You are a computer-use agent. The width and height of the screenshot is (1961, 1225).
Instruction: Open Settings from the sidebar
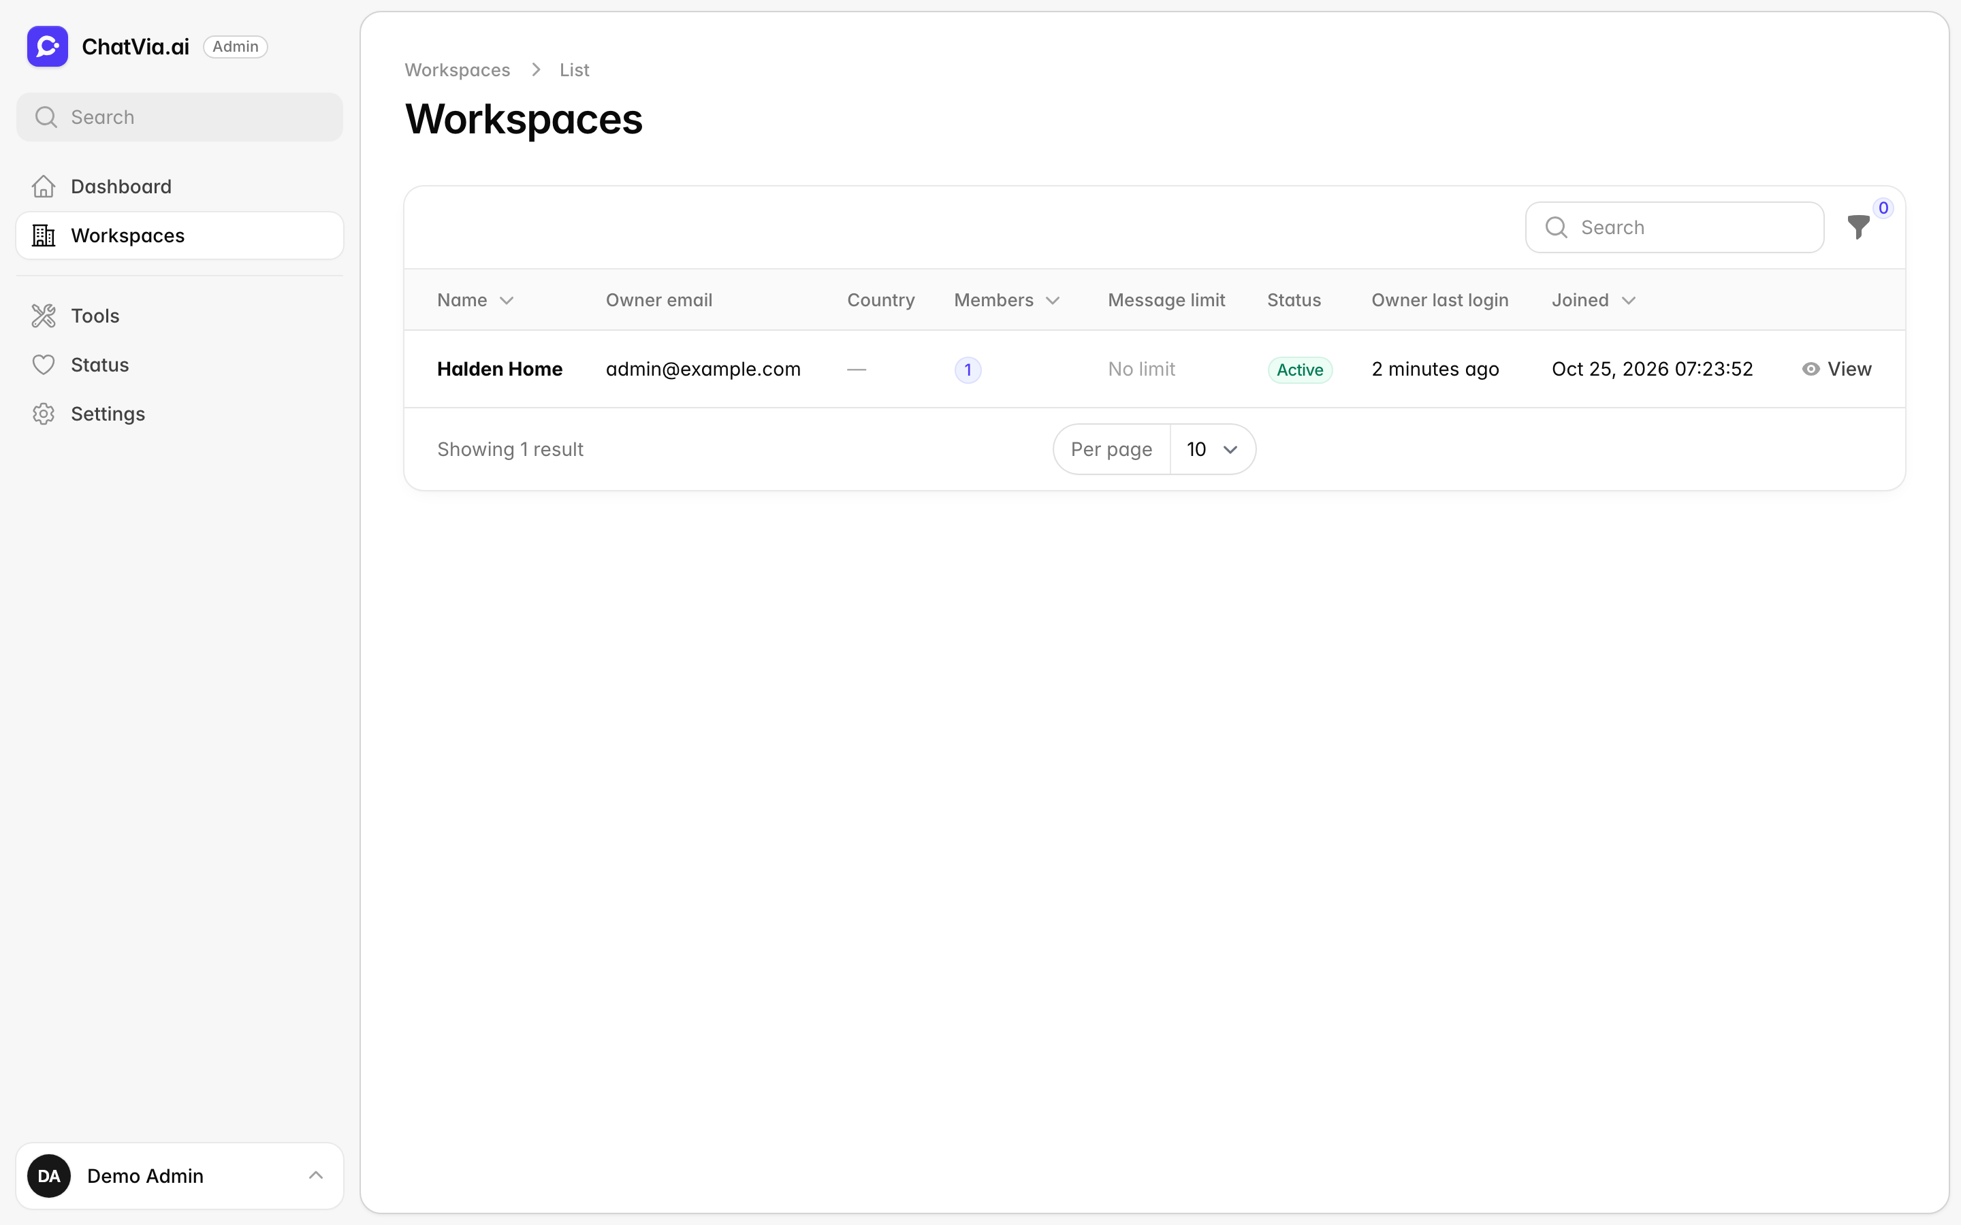coord(180,414)
